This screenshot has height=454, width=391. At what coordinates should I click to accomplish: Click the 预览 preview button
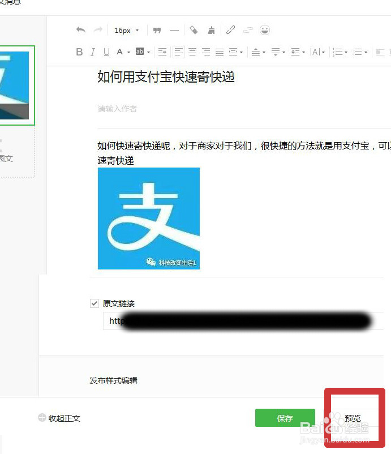[x=353, y=418]
